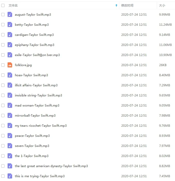175x181 pixels.
Task: Open file cardigan-Taylor Swift.mp3
Action: coord(34,35)
